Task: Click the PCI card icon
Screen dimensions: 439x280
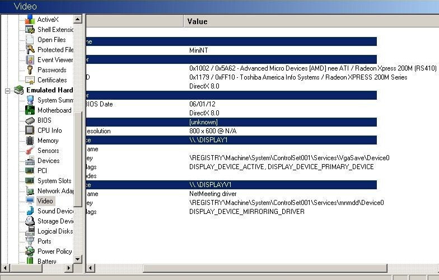Action: coord(30,170)
